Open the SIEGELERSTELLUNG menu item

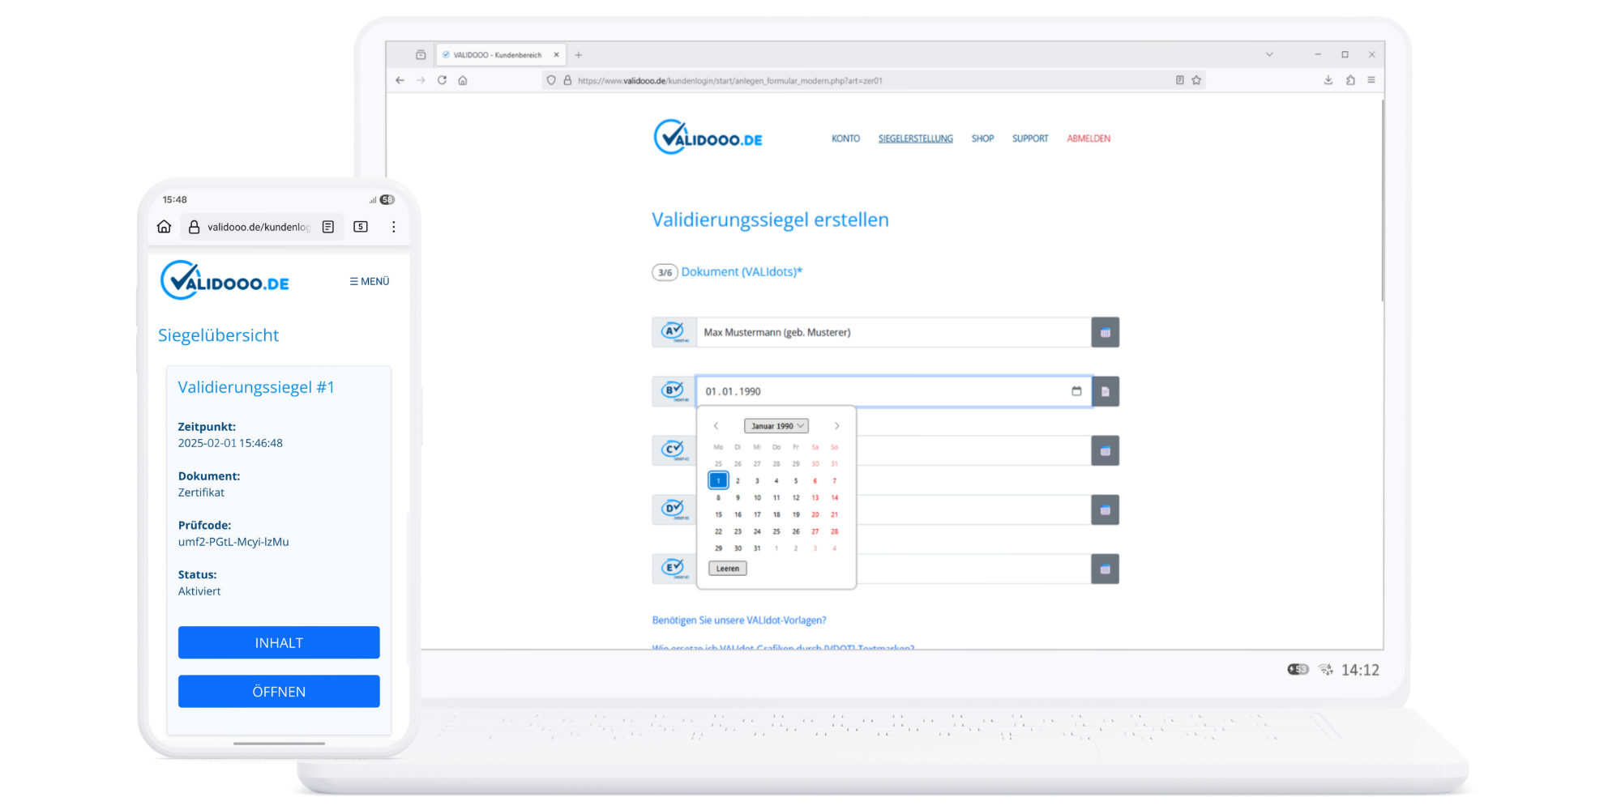(915, 138)
